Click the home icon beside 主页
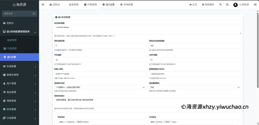The image size is (259, 125). click(190, 5)
